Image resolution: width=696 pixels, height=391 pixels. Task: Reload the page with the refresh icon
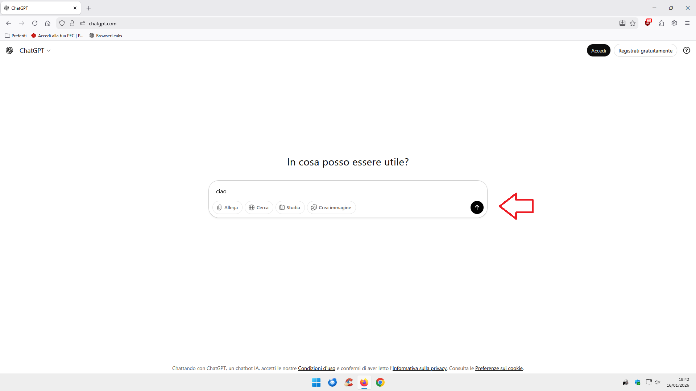click(x=35, y=23)
